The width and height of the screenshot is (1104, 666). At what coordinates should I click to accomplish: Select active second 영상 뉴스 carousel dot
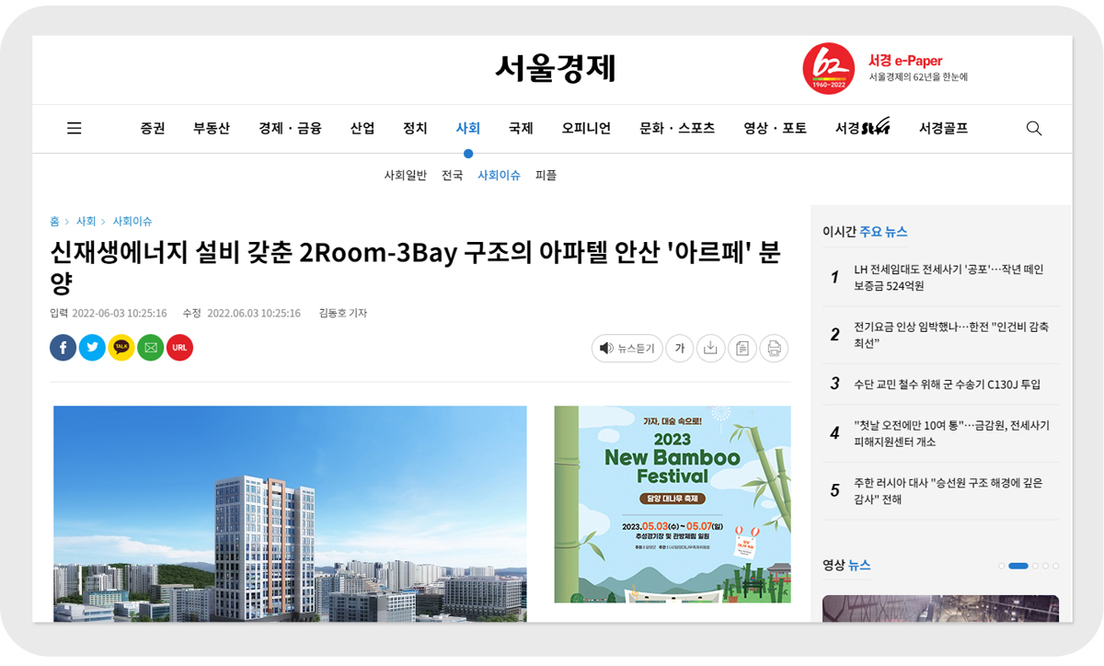click(1018, 566)
